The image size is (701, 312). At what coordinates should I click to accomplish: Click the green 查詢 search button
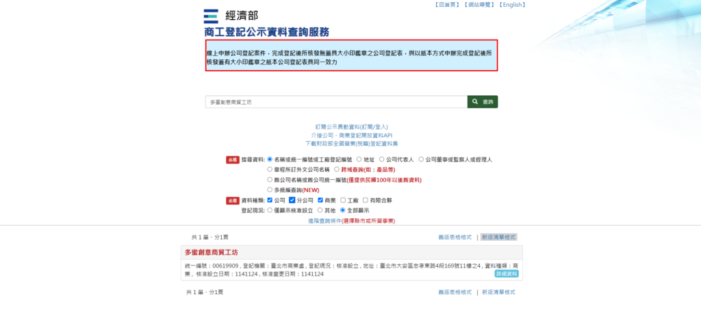(x=483, y=102)
